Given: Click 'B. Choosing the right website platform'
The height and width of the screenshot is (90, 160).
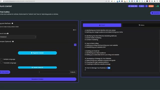Looking at the screenshot, I should click(97, 62).
